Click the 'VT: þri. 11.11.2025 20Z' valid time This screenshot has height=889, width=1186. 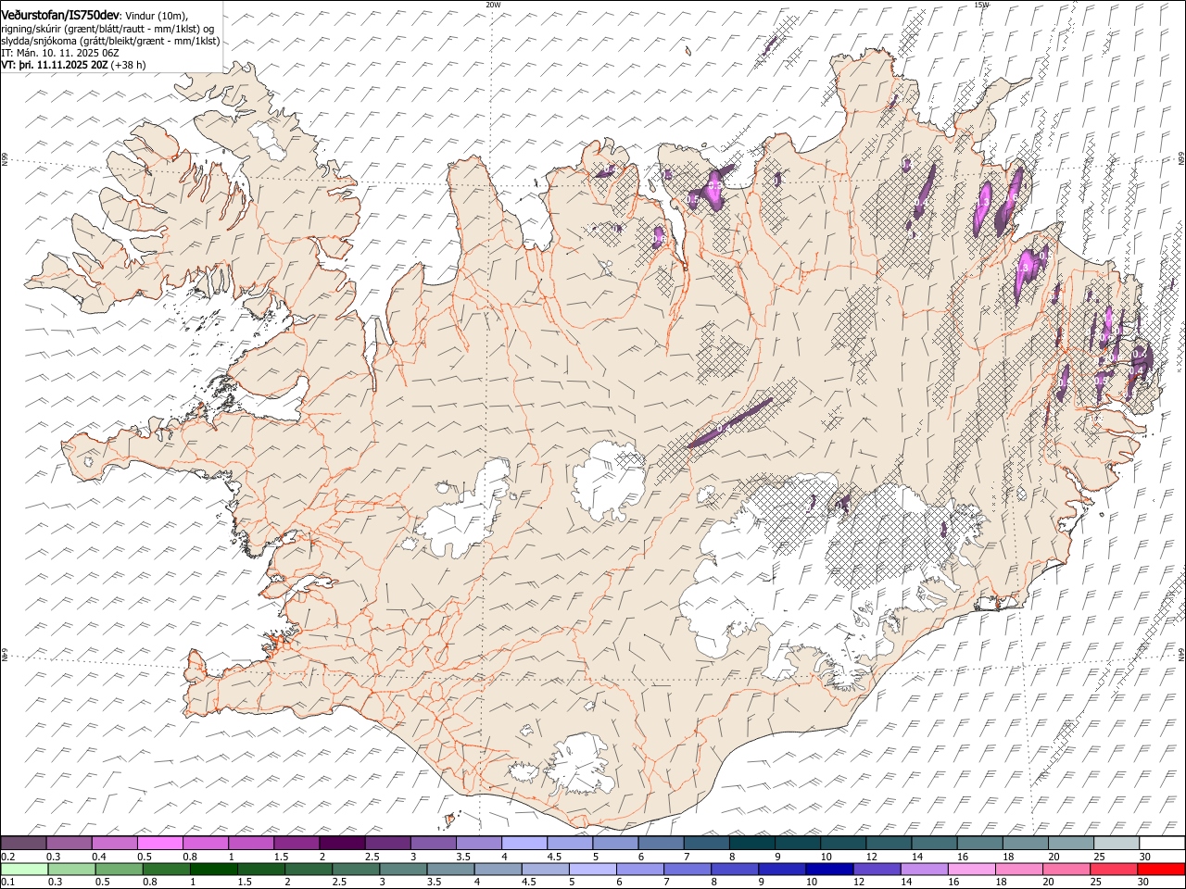[55, 66]
